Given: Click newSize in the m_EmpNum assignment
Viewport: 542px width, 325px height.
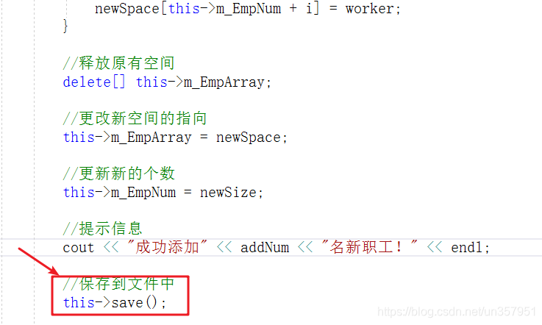Looking at the screenshot, I should tap(228, 193).
